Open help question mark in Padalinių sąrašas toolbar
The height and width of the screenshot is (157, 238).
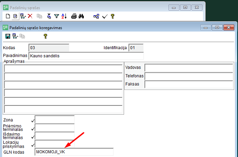pyautogui.click(x=113, y=16)
